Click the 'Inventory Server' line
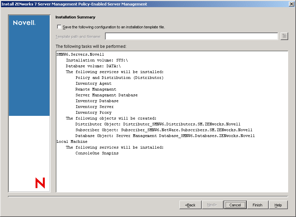 pyautogui.click(x=95, y=107)
